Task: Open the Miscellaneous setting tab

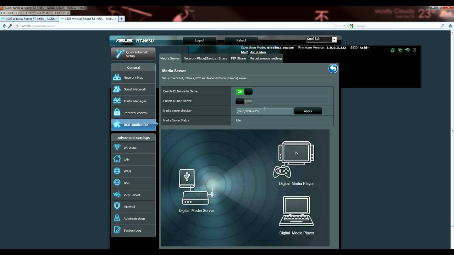Action: point(266,58)
